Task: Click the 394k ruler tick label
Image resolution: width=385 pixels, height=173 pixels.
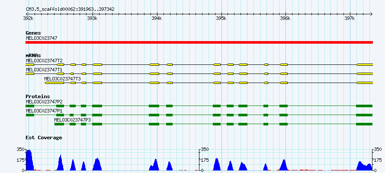Action: [x=157, y=19]
